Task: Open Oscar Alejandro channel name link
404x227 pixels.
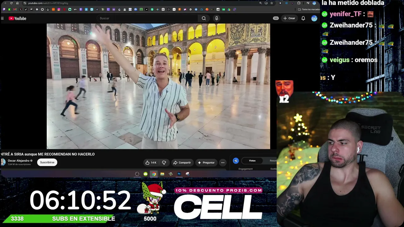Action: (18, 160)
